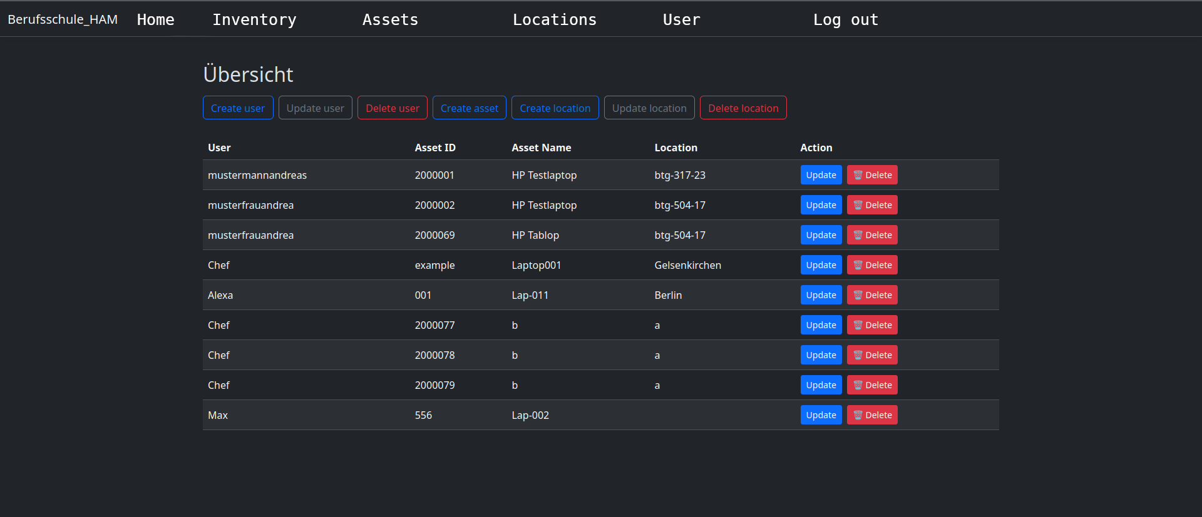Open the Inventory menu item
This screenshot has height=517, width=1202.
pos(254,20)
